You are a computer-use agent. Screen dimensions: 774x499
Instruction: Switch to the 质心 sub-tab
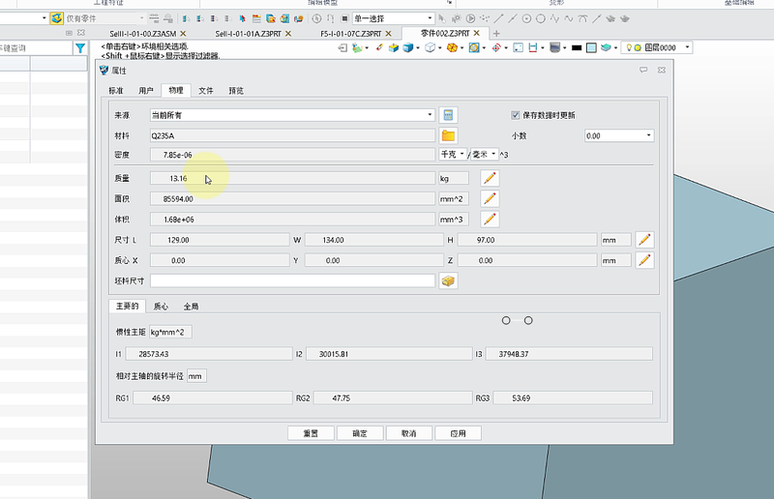[161, 306]
